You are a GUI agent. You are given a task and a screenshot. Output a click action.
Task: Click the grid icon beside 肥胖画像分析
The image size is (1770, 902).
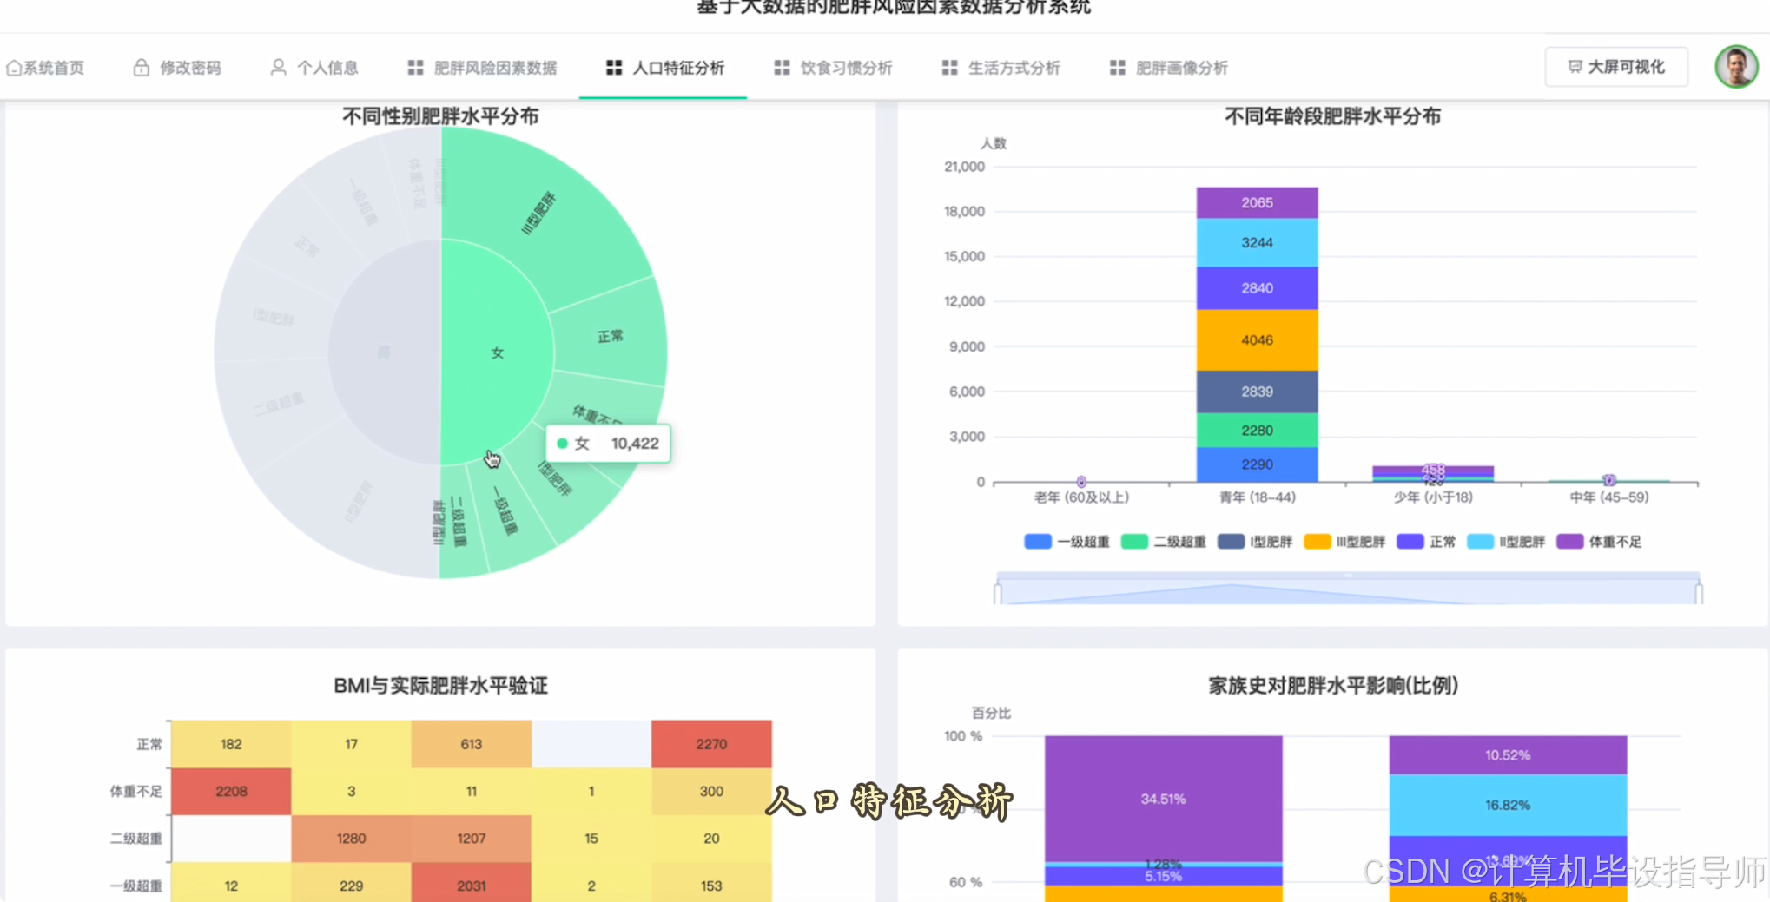coord(1116,68)
